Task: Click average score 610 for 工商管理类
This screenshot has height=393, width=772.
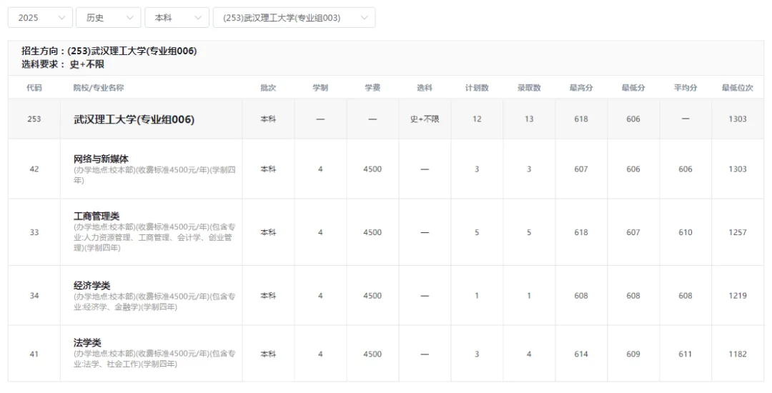Action: (686, 232)
